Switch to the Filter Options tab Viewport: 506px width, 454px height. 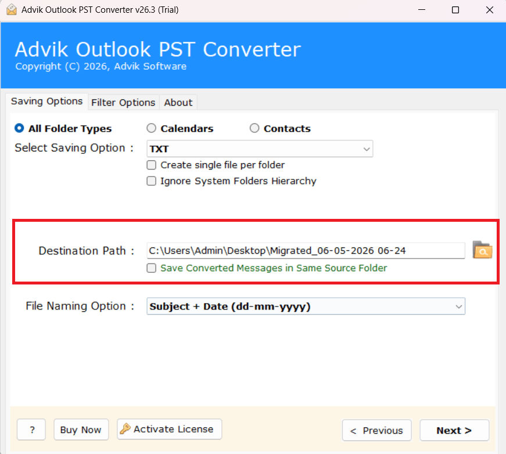[x=123, y=103]
